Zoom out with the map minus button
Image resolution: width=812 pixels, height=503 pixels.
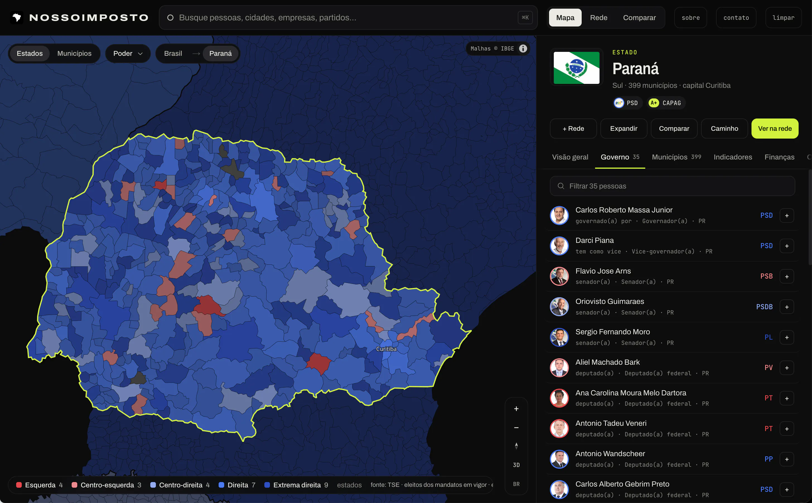pyautogui.click(x=516, y=427)
